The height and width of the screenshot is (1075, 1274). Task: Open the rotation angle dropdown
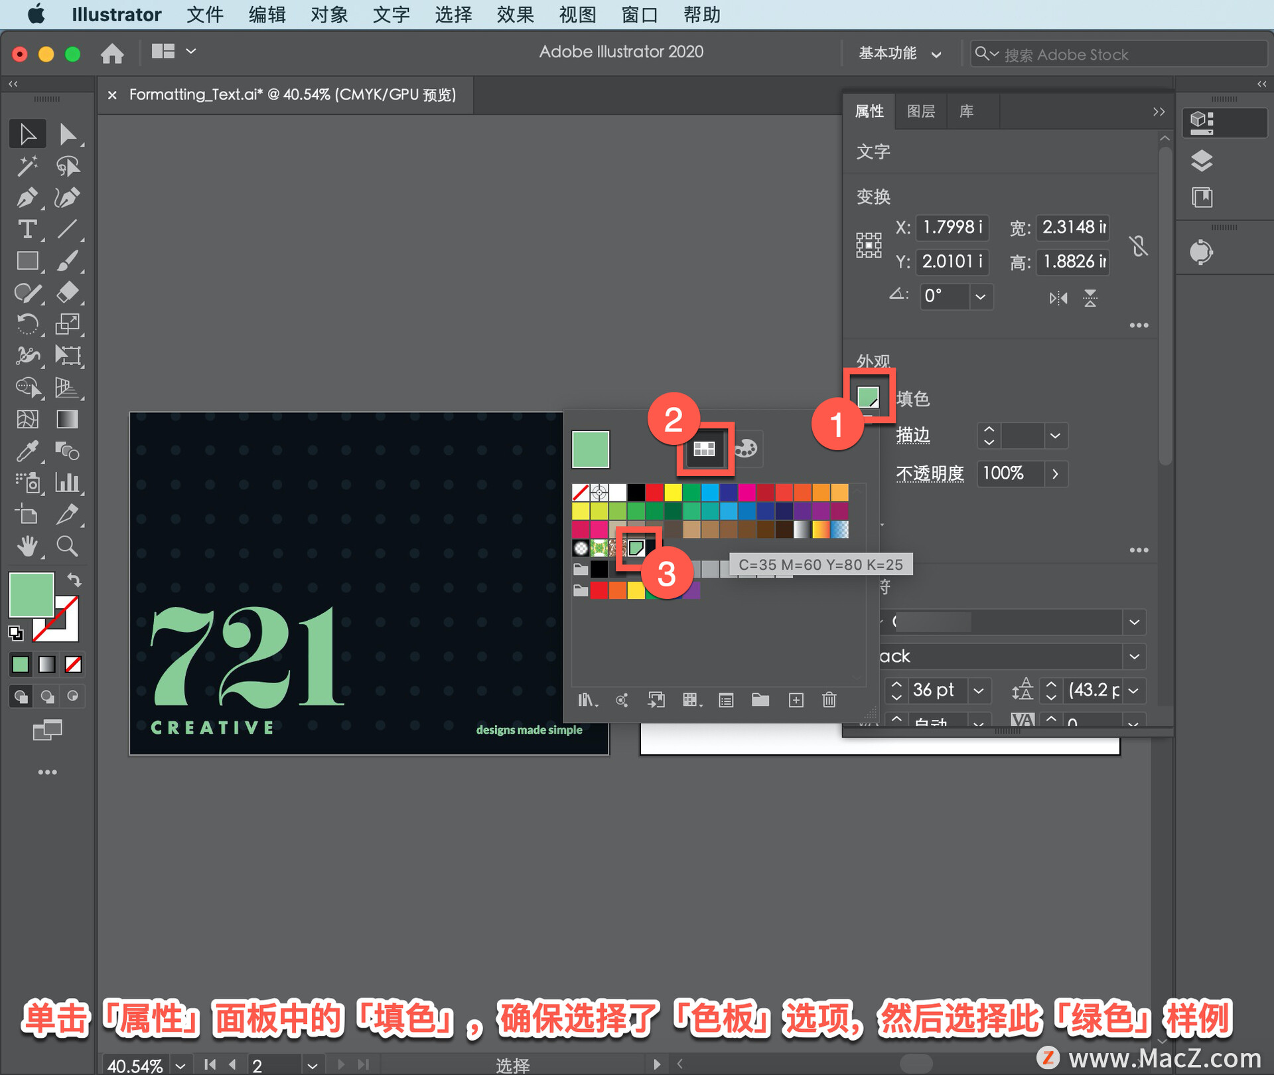(x=981, y=296)
